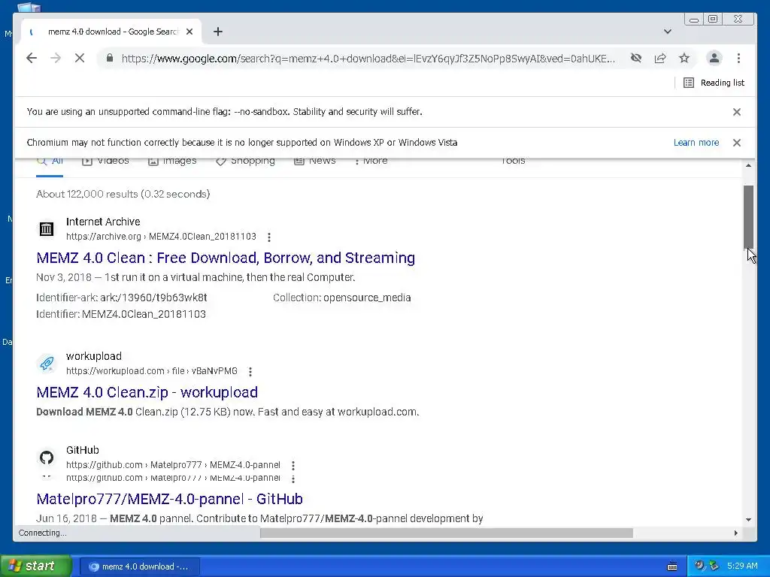Click the workupload rocket favicon
This screenshot has width=770, height=577.
tap(47, 363)
